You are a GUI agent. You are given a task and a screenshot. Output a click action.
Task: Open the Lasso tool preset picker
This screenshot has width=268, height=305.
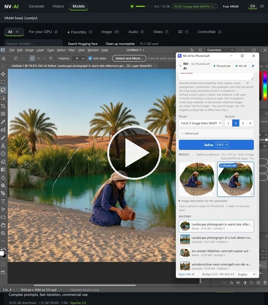(x=18, y=58)
